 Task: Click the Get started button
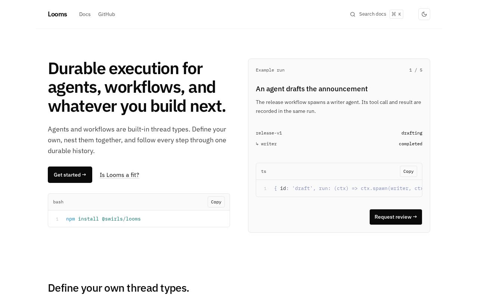(70, 175)
